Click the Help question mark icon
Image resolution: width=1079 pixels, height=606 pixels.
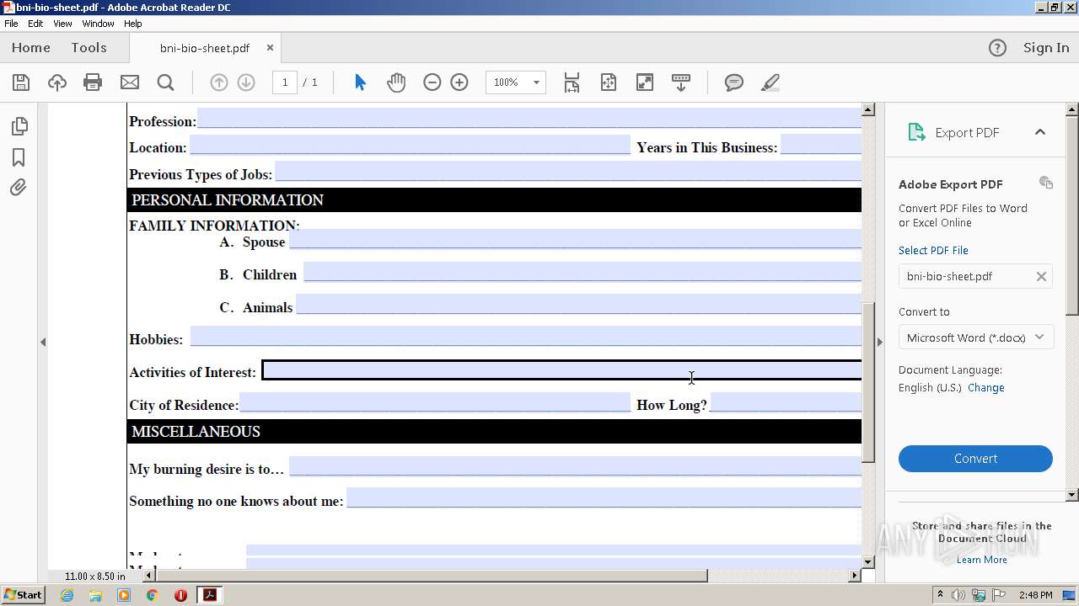point(997,48)
